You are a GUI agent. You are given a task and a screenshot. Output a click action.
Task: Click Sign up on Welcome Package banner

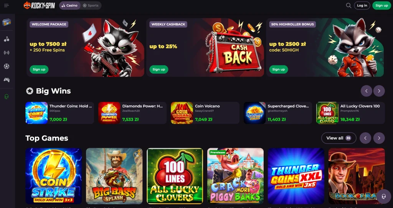click(x=39, y=69)
